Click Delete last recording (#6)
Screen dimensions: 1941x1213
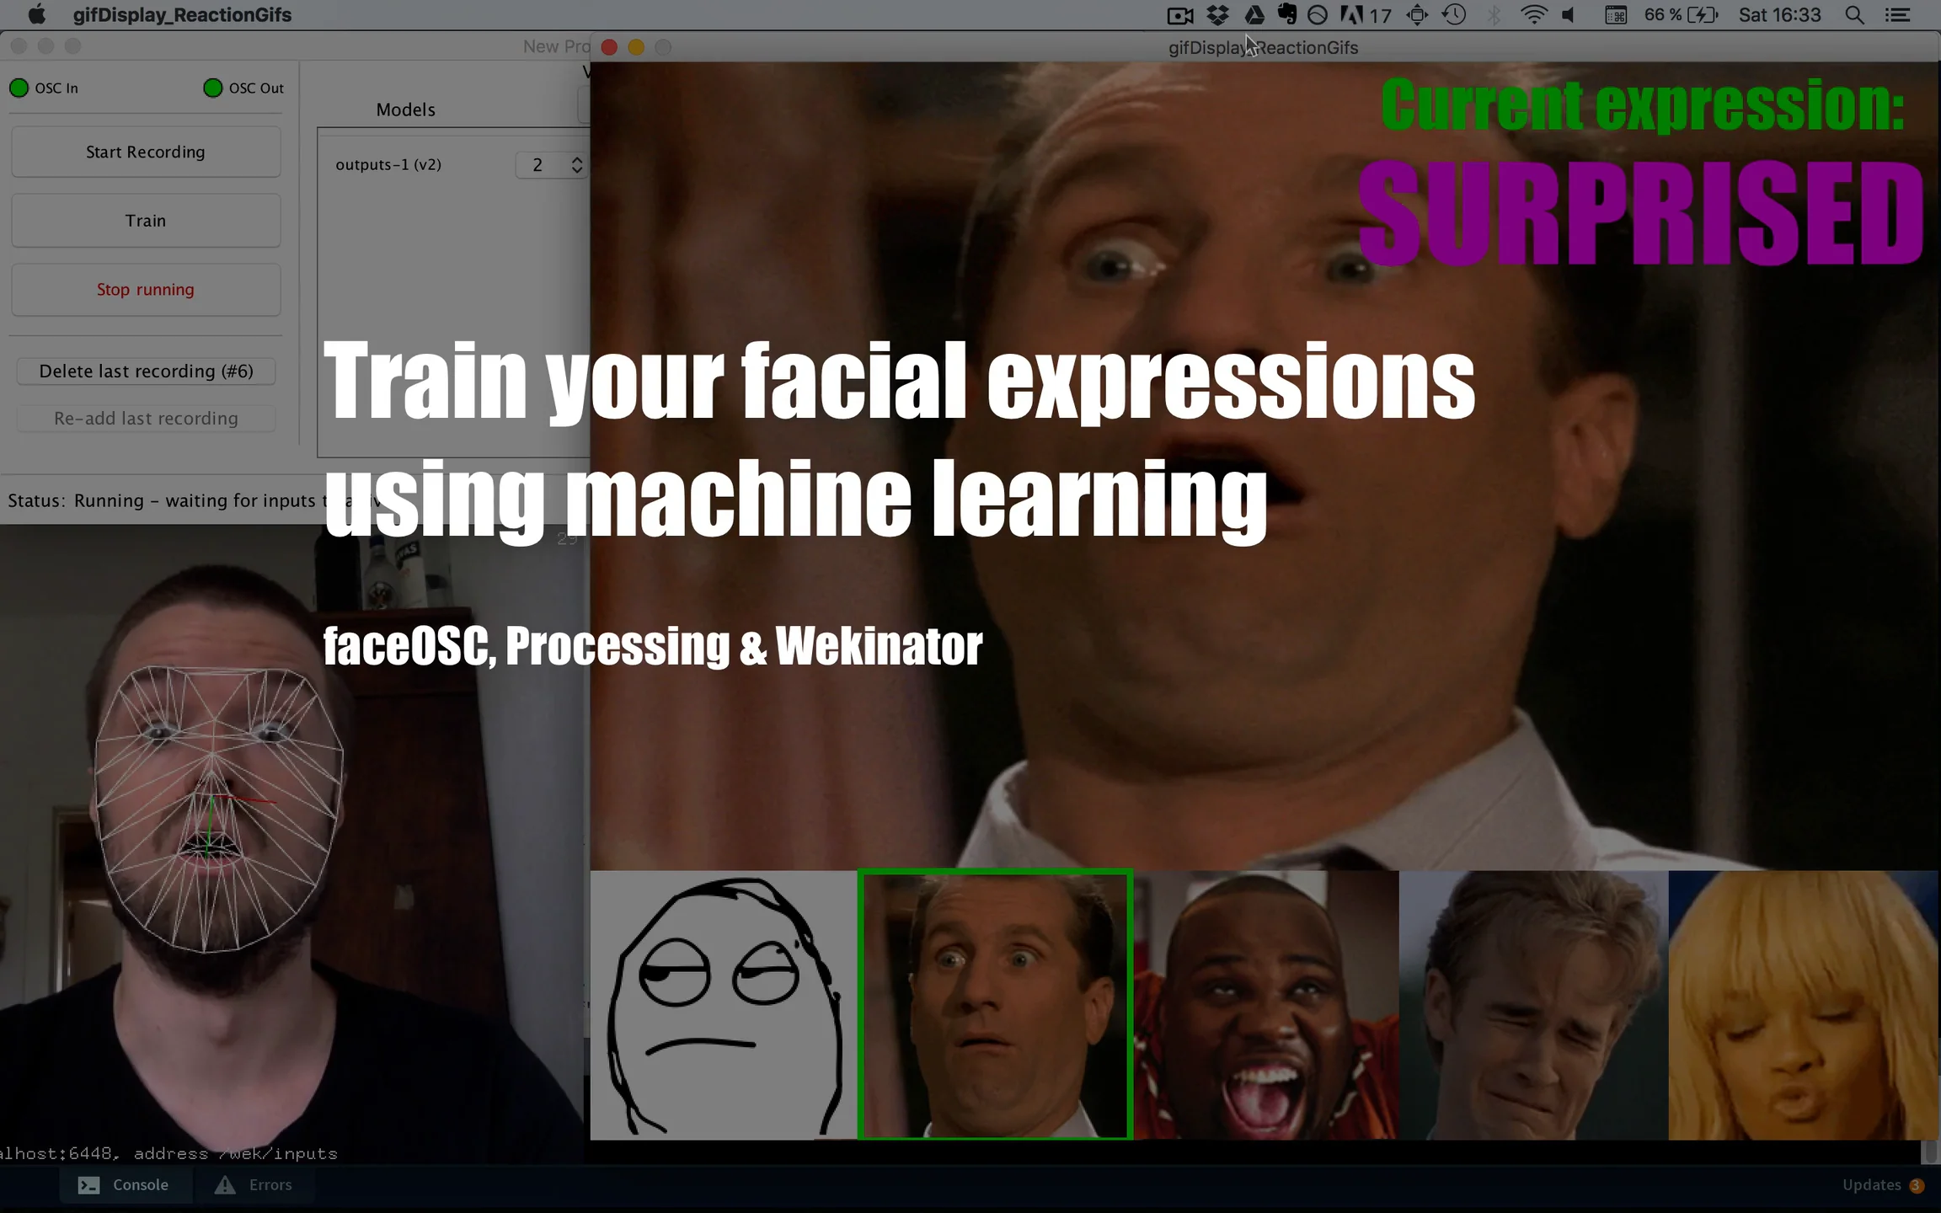pos(145,371)
